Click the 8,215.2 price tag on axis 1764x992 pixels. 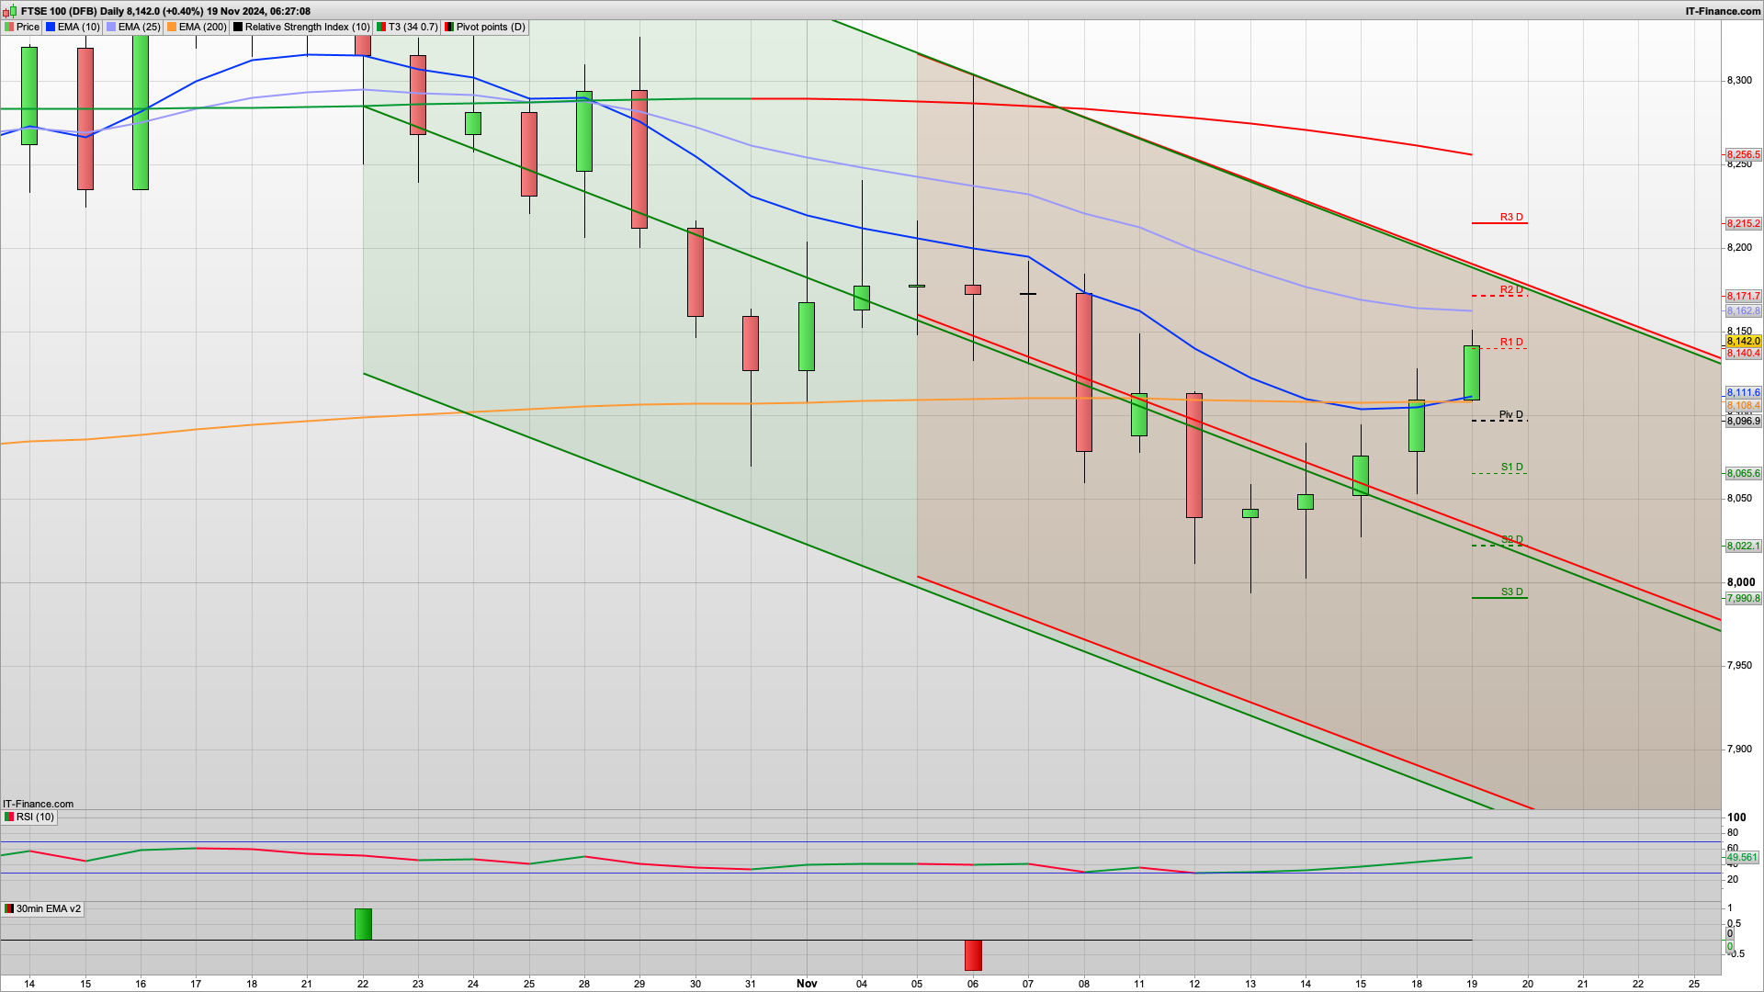tap(1743, 224)
